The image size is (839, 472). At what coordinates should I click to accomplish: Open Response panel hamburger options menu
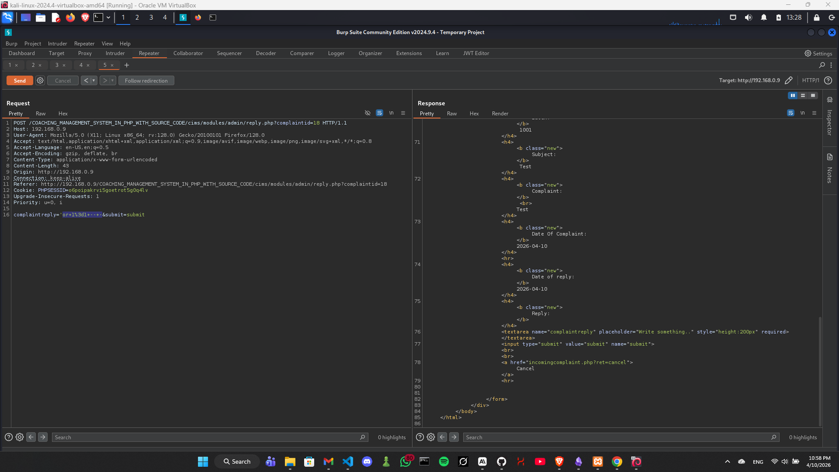(x=814, y=113)
